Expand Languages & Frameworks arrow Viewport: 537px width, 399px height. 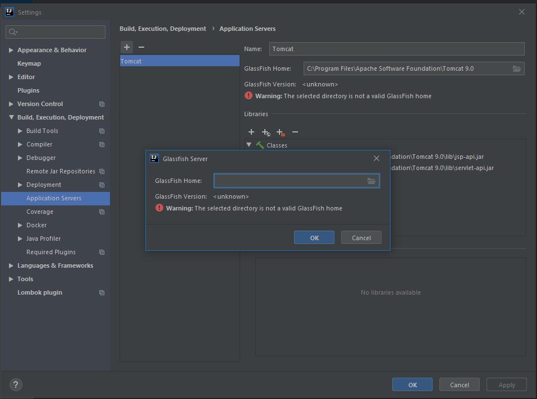coord(11,265)
